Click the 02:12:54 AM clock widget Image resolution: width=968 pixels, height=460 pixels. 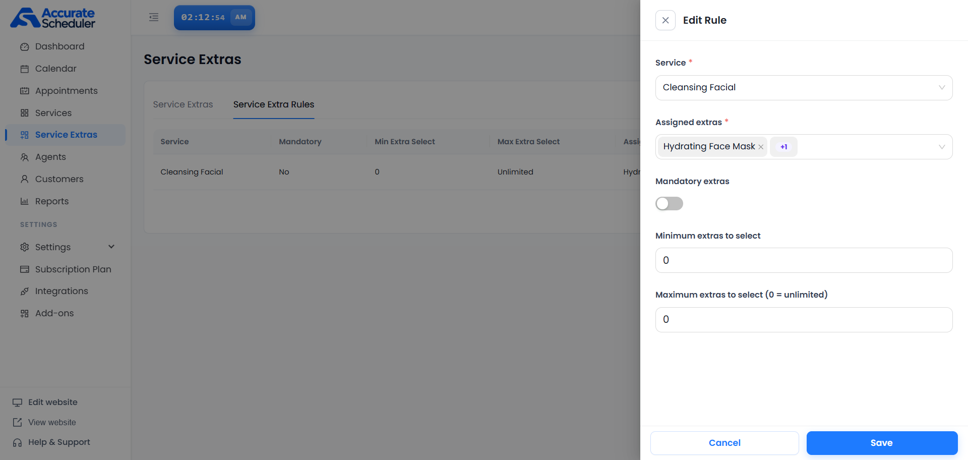tap(214, 18)
